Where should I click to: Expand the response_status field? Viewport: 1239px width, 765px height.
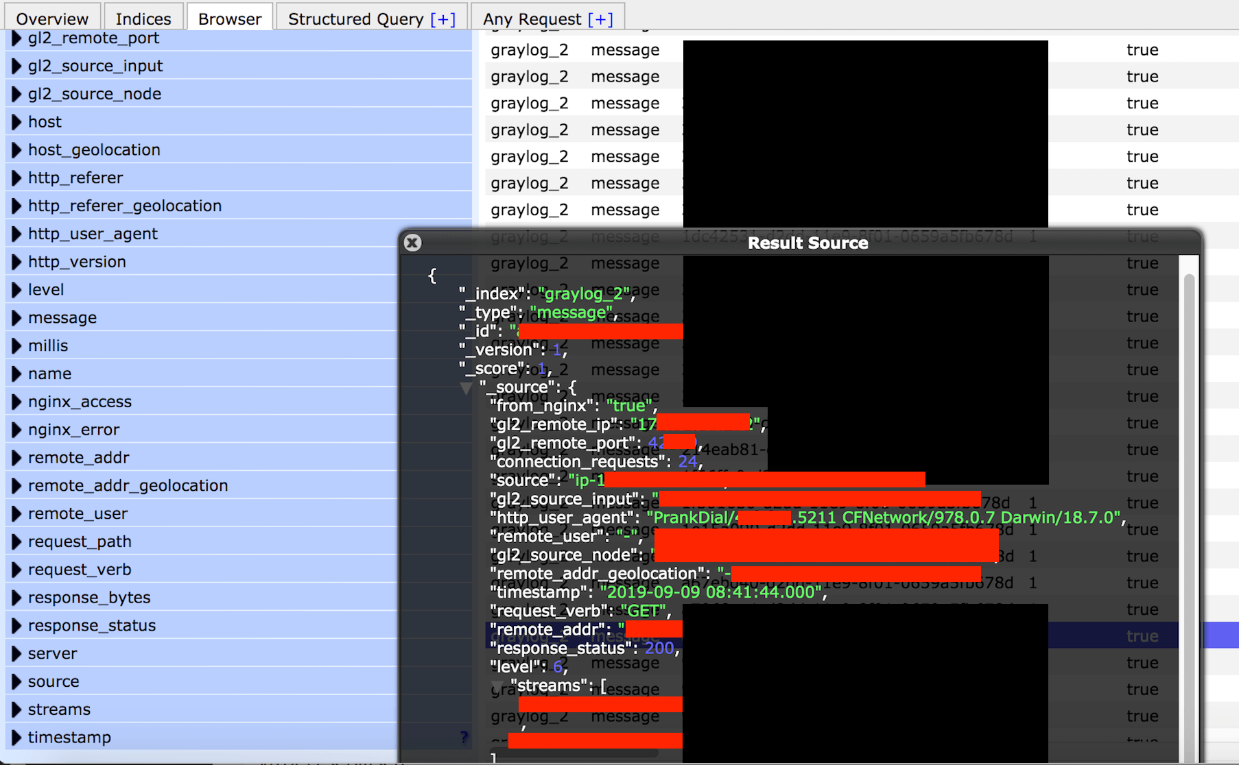[x=16, y=626]
